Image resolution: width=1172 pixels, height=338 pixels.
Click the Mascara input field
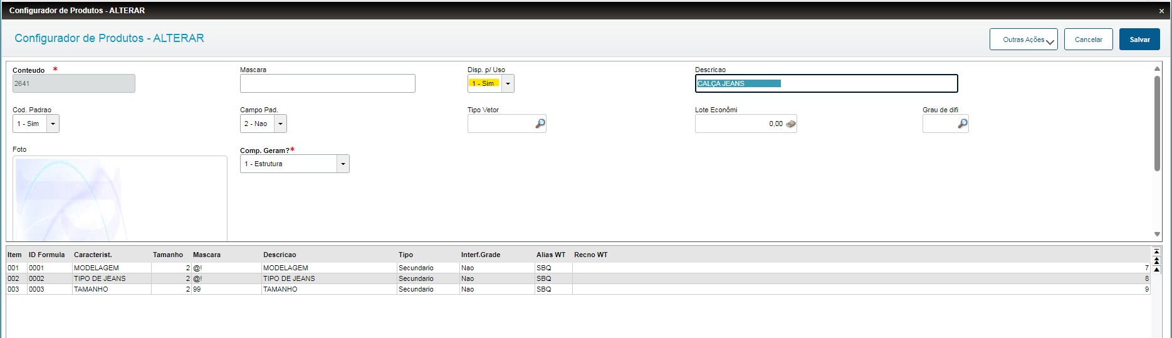click(328, 84)
